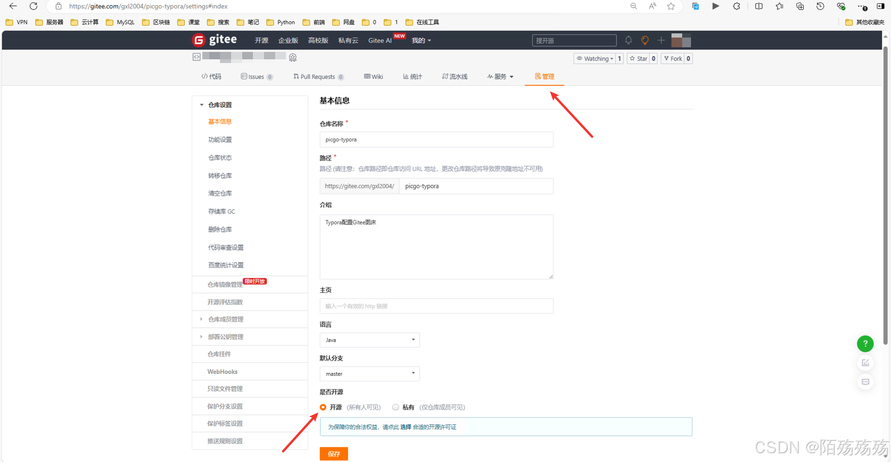Click the zoom magnifier icon in address bar

633,6
